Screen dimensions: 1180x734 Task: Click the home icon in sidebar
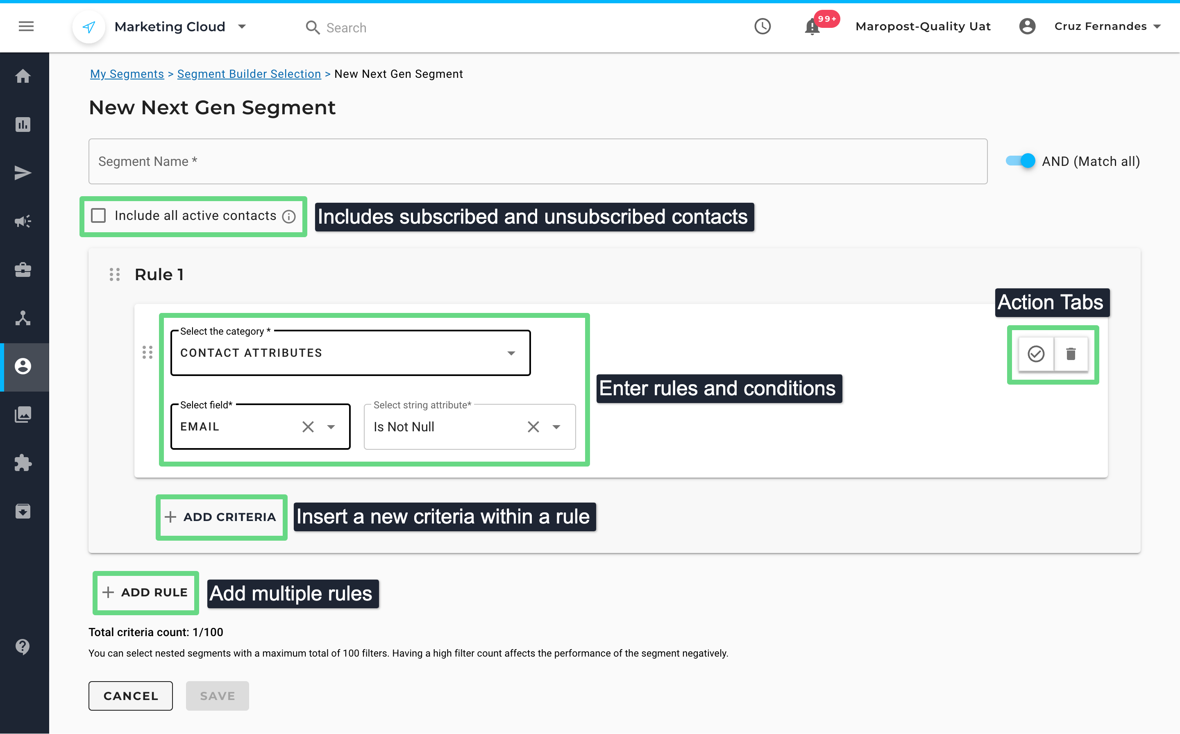pos(23,76)
